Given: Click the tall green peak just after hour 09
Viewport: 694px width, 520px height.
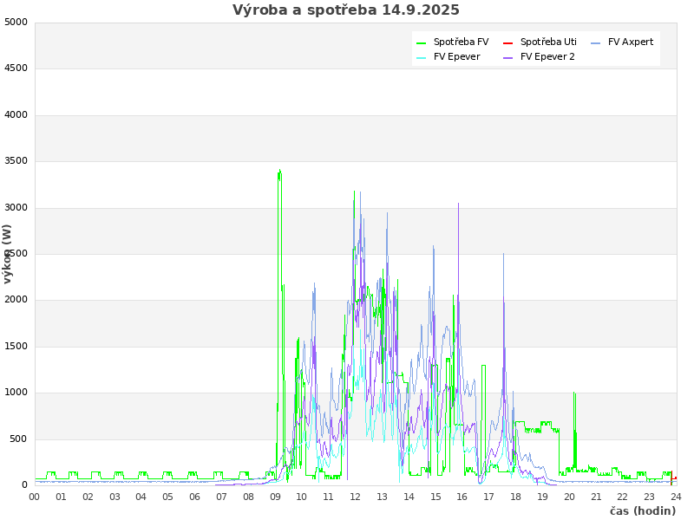Looking at the screenshot, I should (279, 173).
